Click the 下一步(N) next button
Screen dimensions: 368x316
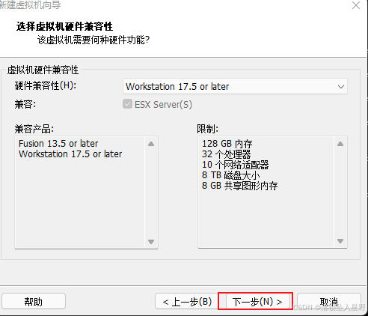coord(257,302)
